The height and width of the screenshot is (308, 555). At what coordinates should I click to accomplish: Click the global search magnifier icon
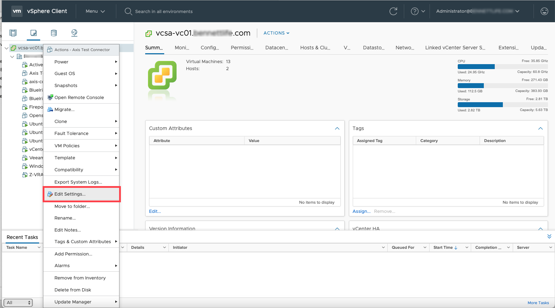pyautogui.click(x=128, y=11)
